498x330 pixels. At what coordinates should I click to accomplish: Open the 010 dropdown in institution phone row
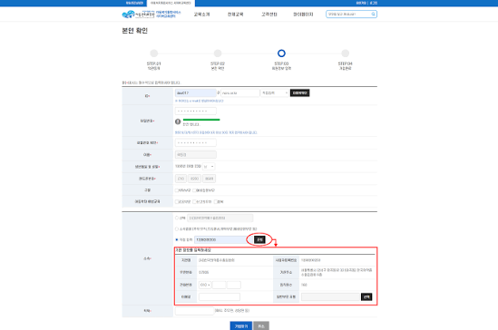[x=205, y=285]
